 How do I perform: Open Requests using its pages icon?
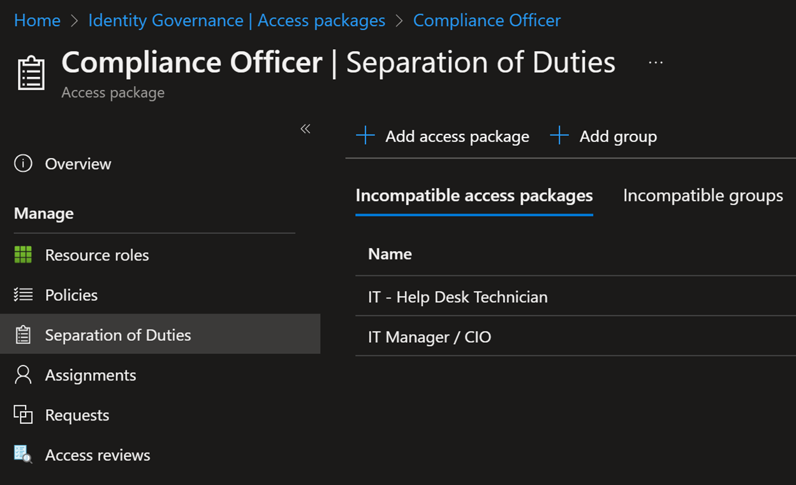(23, 414)
